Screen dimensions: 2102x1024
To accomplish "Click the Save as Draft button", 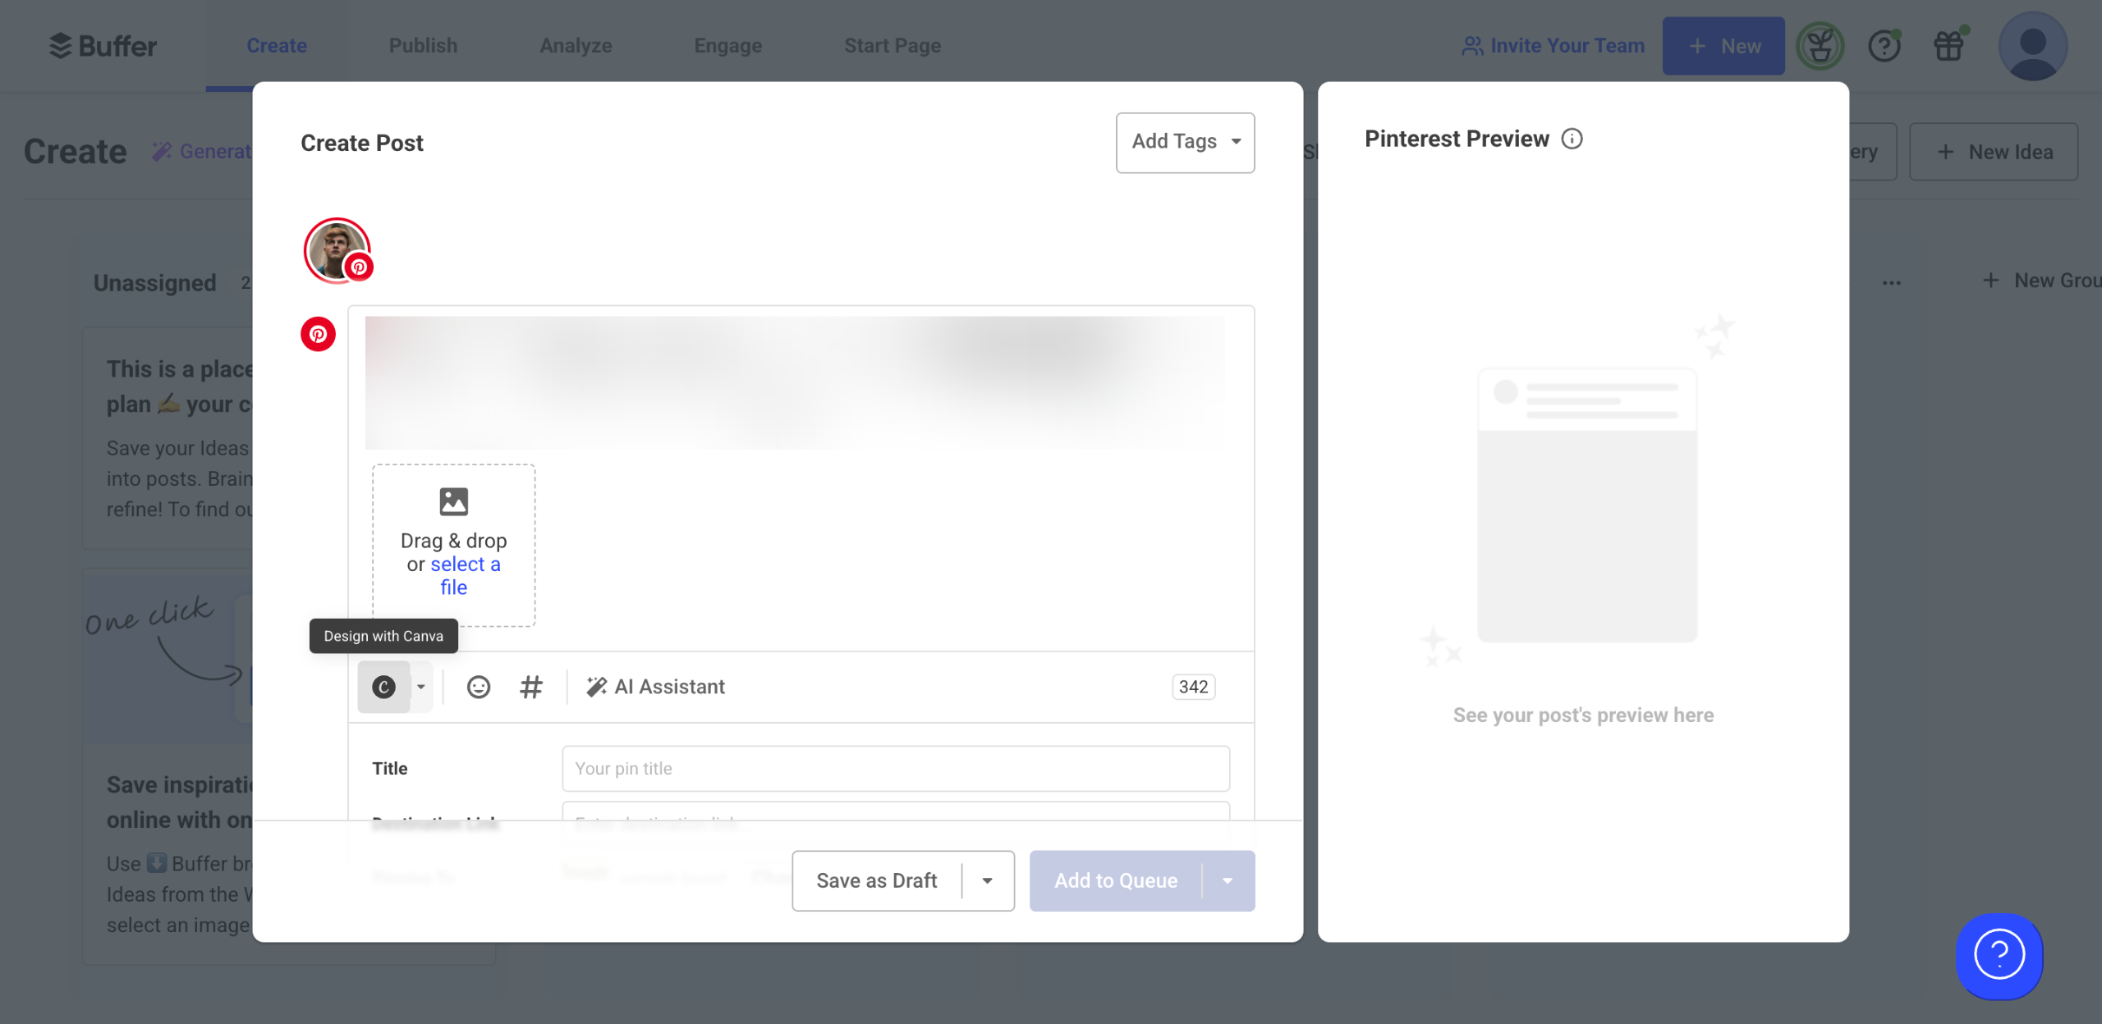I will pyautogui.click(x=876, y=880).
